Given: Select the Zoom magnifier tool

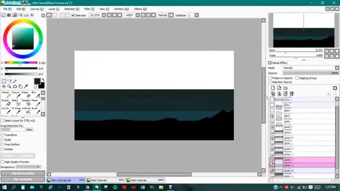Looking at the screenshot, I should coord(10,86).
